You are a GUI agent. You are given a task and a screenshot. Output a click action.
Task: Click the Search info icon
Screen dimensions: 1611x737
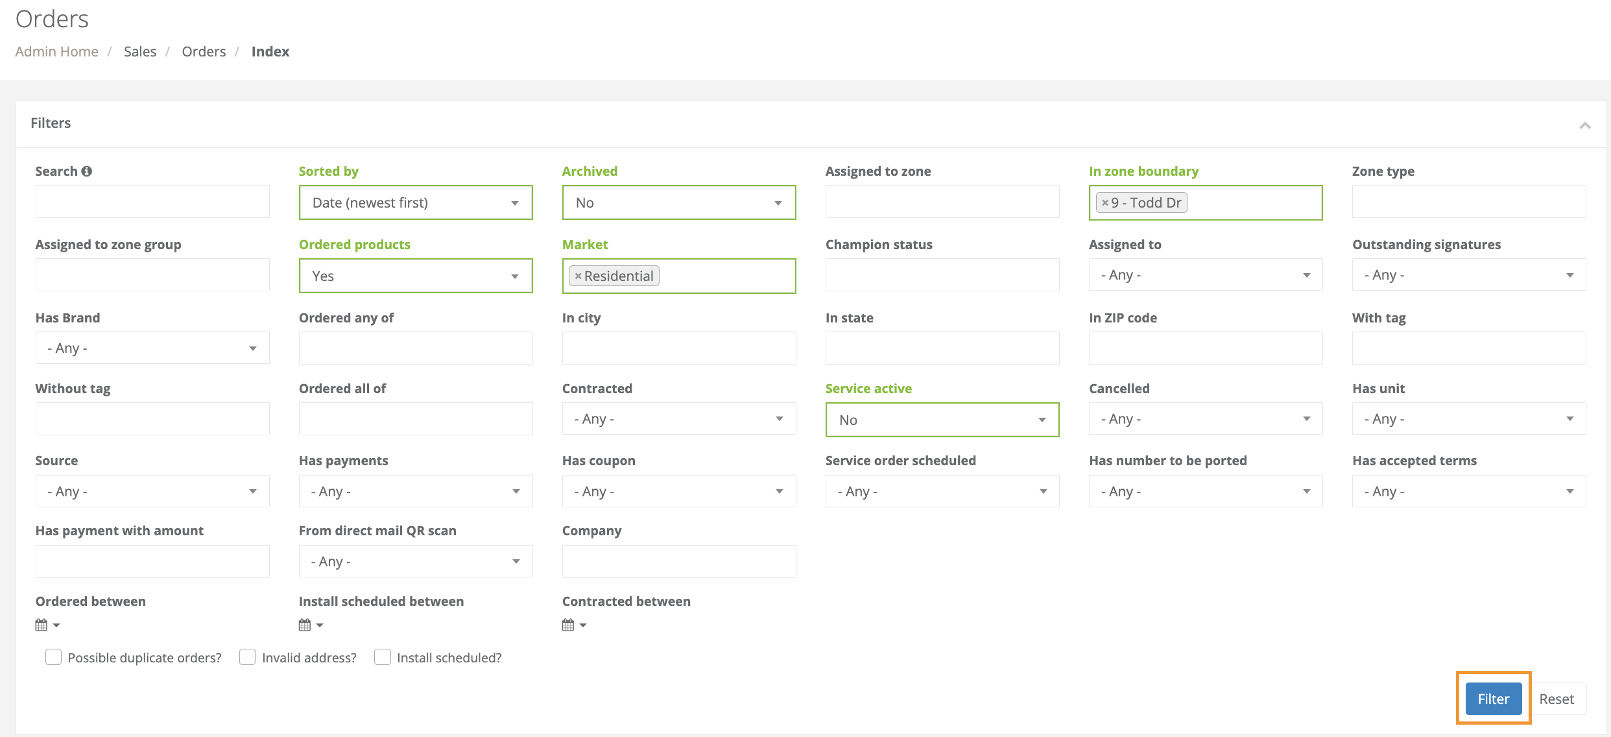87,171
